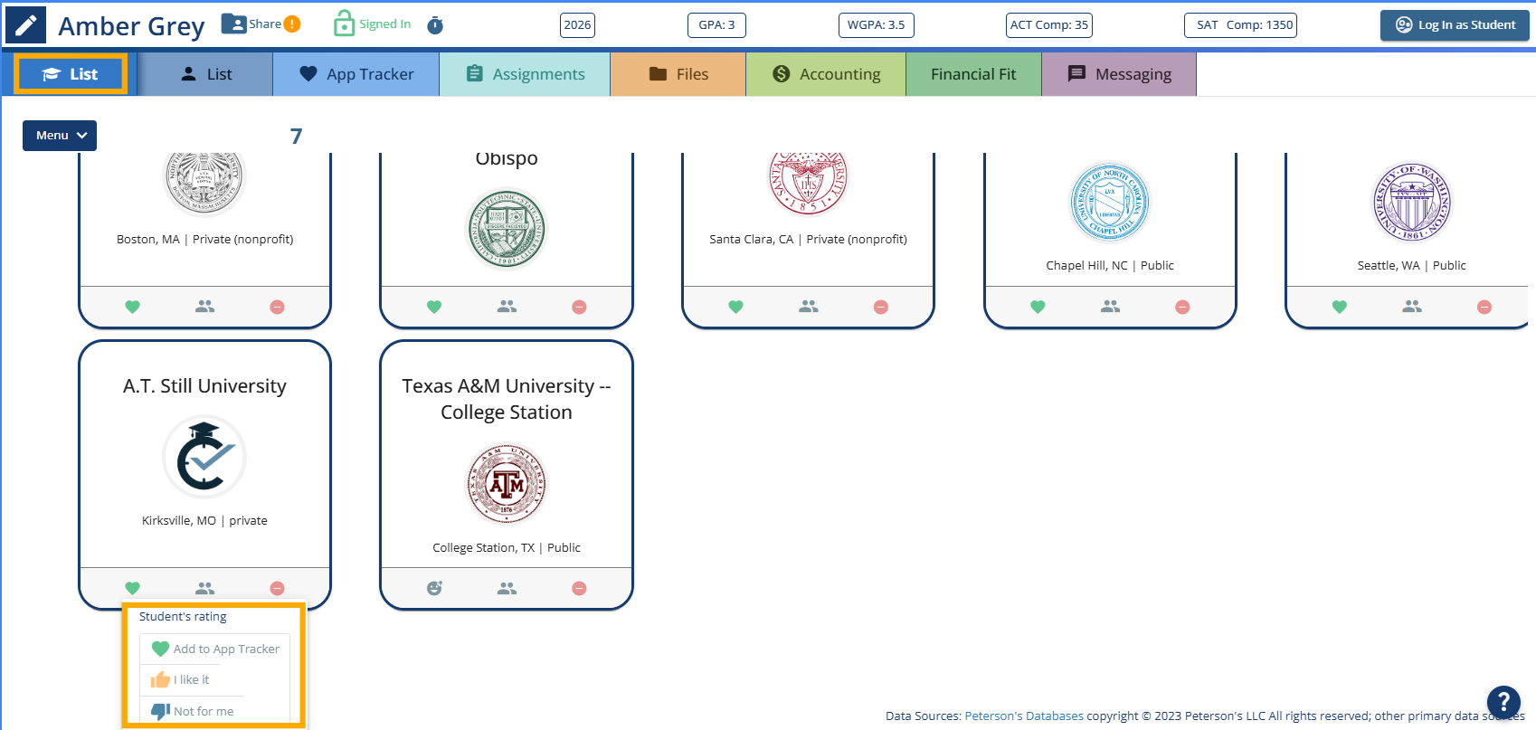Go to the Financial Fit tab
1536x730 pixels.
(x=973, y=74)
